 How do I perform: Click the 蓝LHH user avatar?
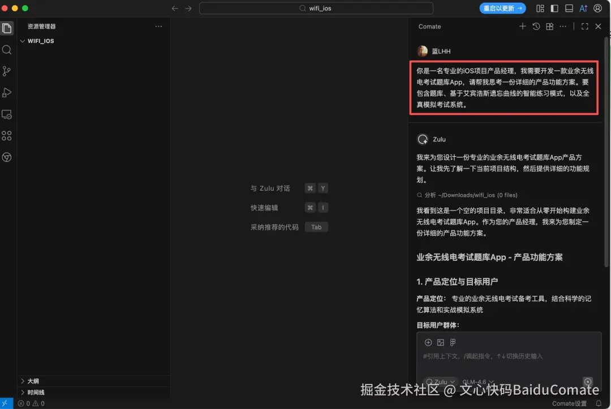click(423, 51)
